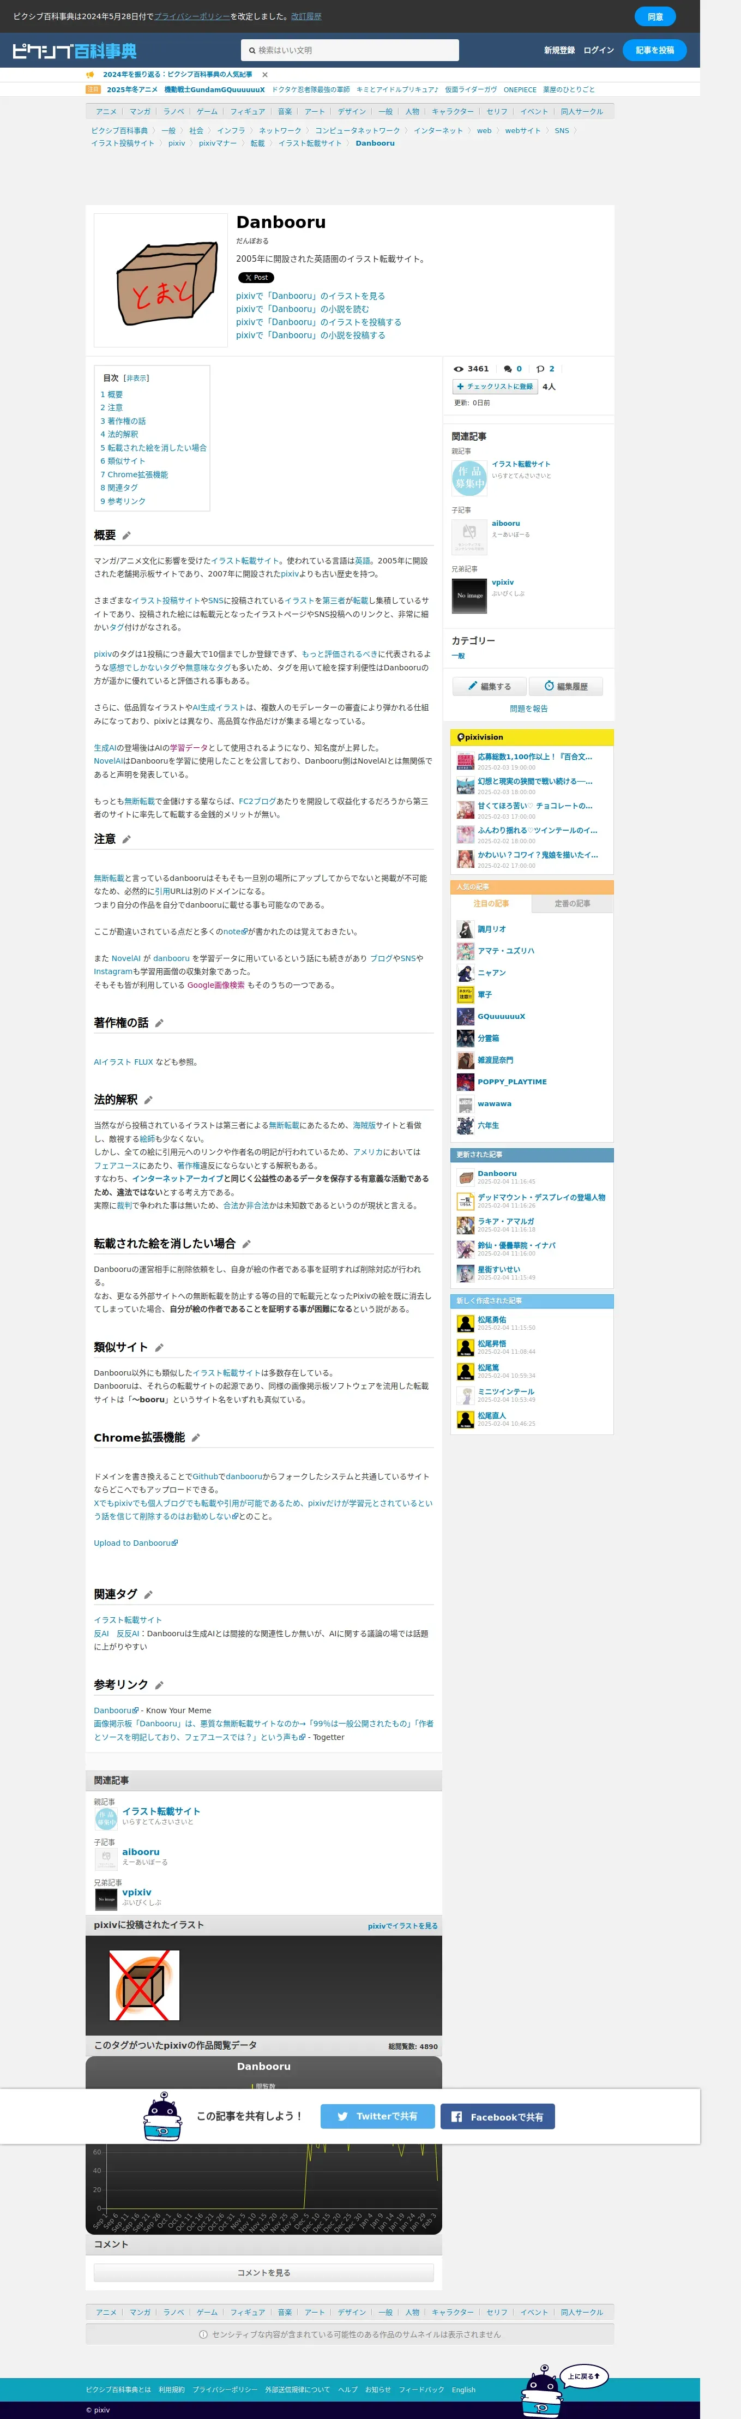Screen dimensions: 741x2419
Task: Click the pixivision header logo
Action: click(480, 737)
